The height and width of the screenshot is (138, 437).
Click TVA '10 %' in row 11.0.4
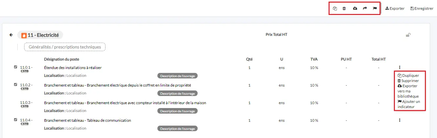pos(314,120)
